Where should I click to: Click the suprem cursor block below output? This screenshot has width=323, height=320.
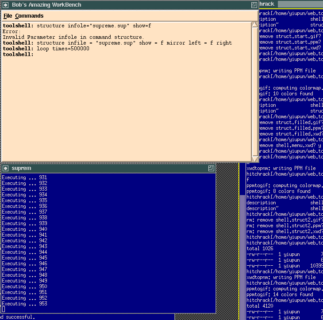pyautogui.click(x=4, y=309)
